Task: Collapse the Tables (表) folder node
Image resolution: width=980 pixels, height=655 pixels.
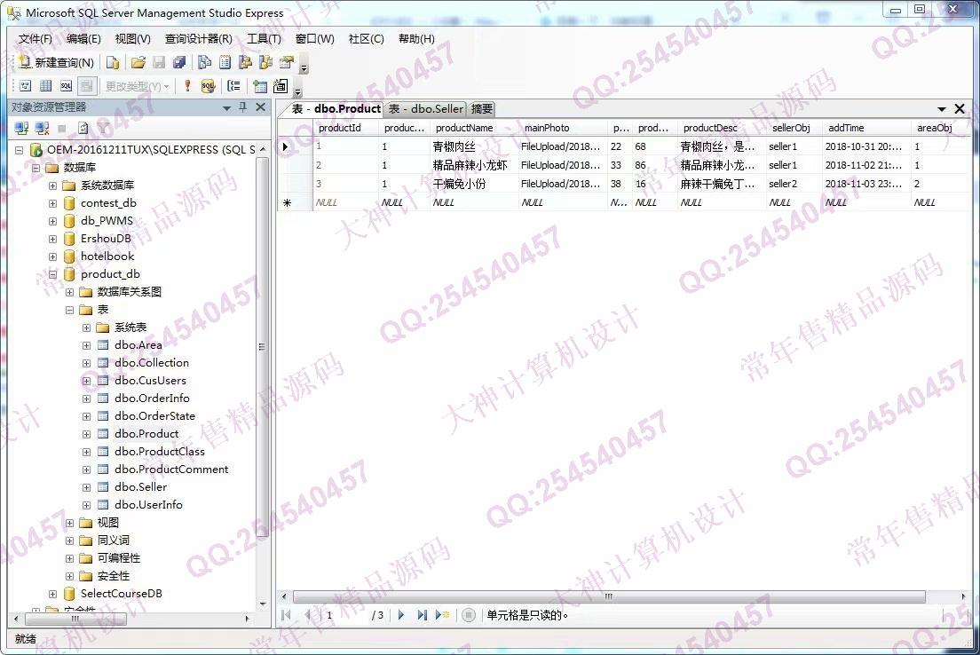Action: click(x=69, y=310)
